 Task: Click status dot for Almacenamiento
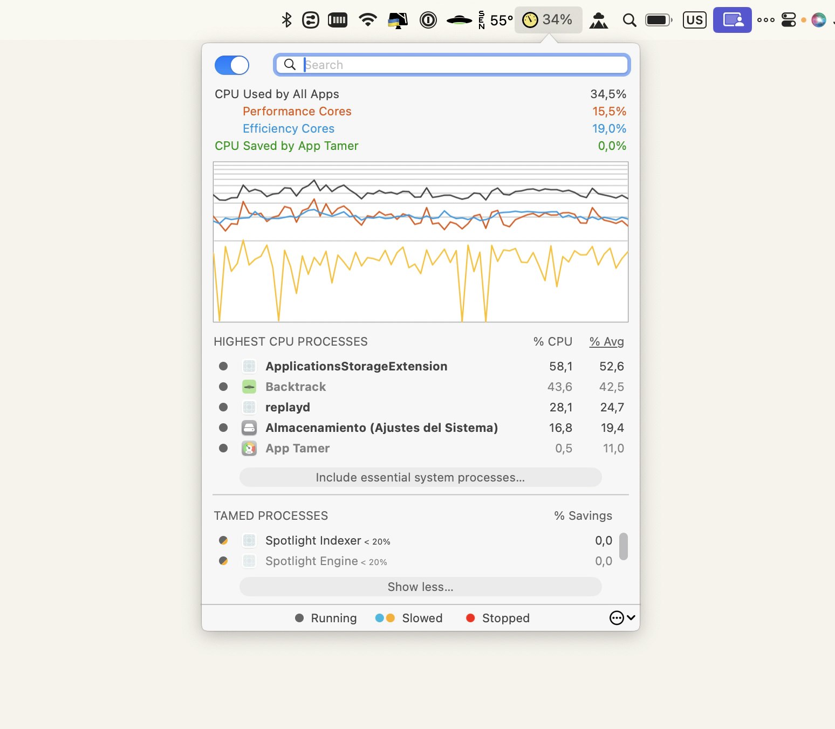[223, 428]
